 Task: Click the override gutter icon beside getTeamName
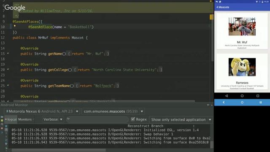8,85
